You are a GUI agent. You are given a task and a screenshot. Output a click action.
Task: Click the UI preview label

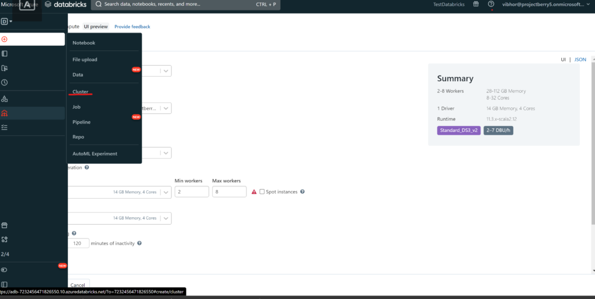[96, 27]
